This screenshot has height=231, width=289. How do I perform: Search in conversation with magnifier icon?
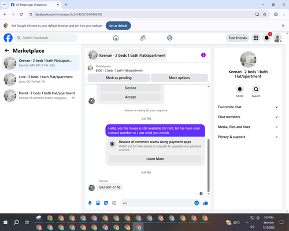point(256,89)
